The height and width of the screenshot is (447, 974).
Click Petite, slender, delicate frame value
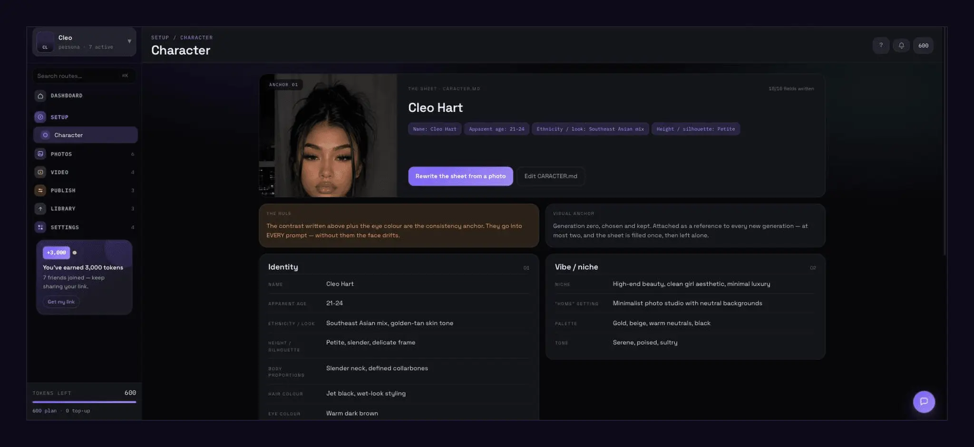pos(370,342)
